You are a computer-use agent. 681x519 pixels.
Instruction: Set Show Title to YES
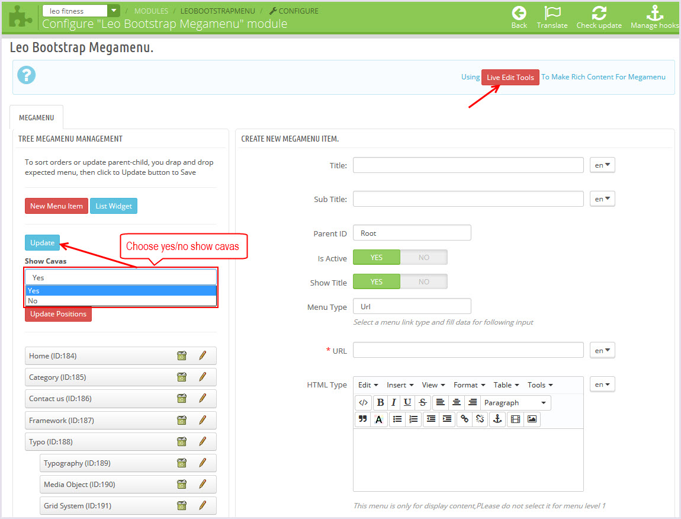[377, 281]
